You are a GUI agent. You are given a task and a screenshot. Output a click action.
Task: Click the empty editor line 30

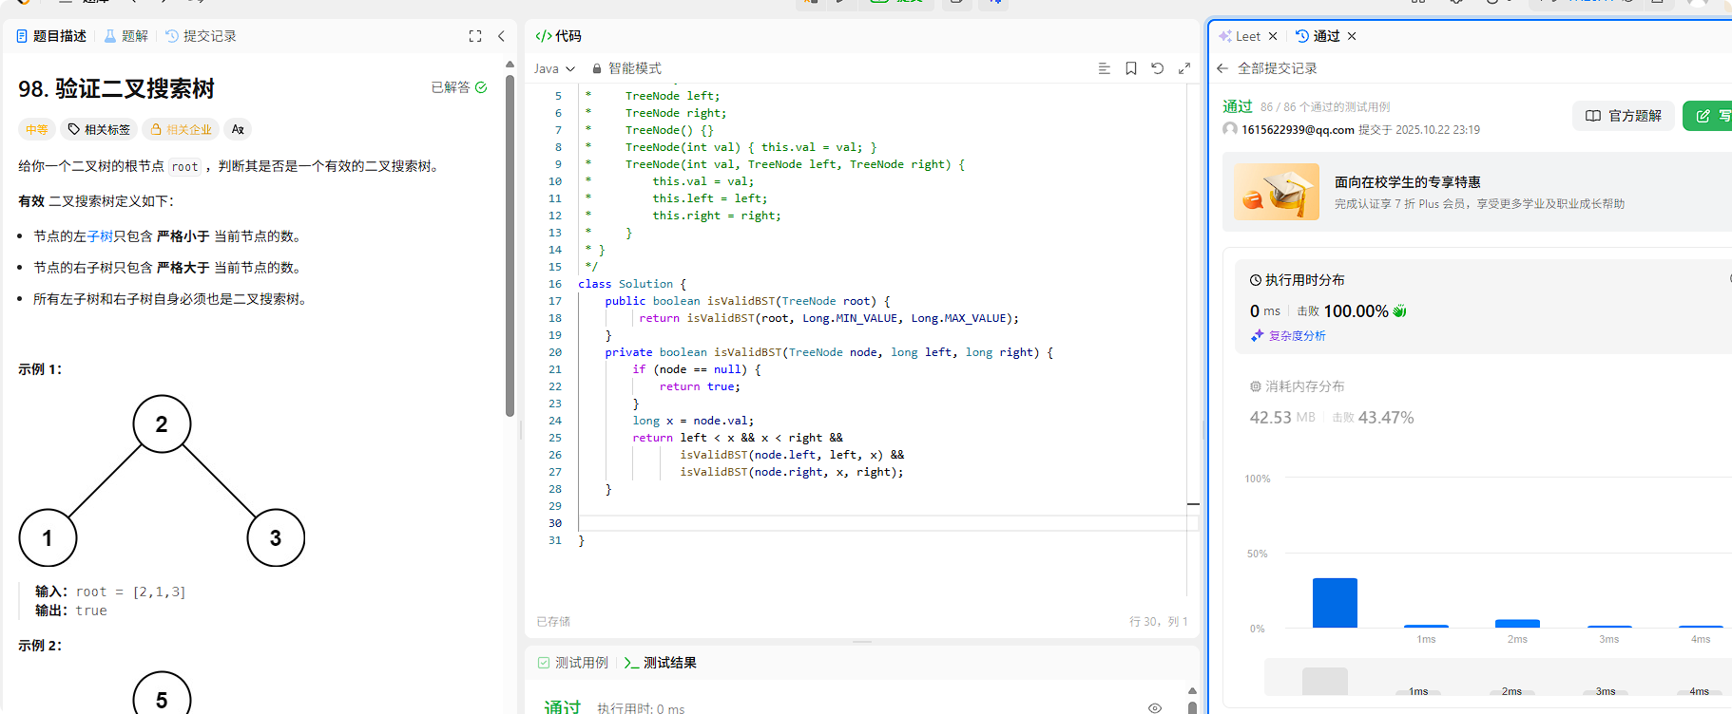point(882,523)
